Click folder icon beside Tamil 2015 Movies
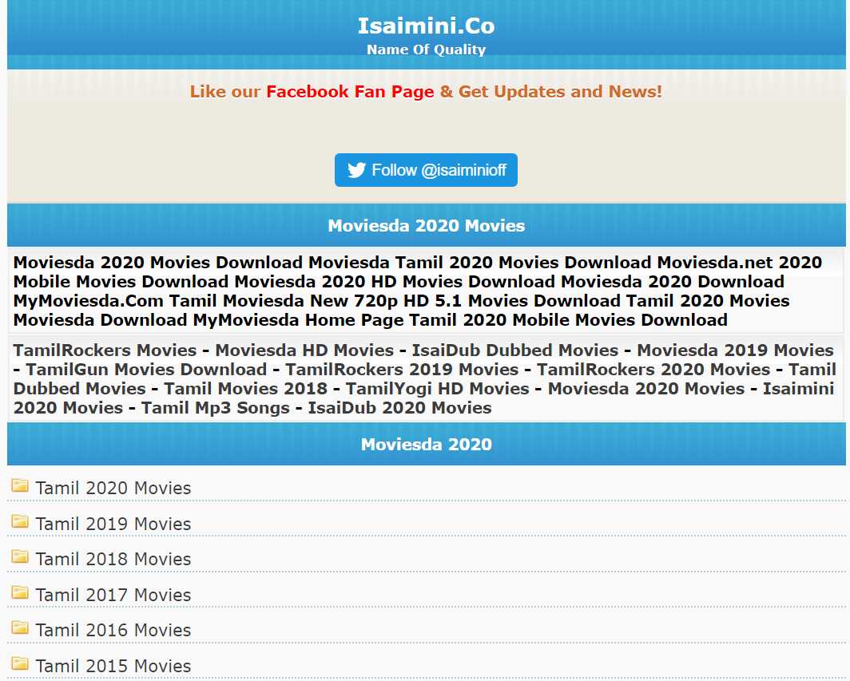850x681 pixels. (x=20, y=663)
